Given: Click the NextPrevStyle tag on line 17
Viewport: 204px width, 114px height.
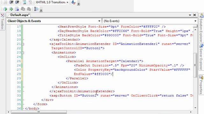Looking at the screenshot, I should 112,27.
